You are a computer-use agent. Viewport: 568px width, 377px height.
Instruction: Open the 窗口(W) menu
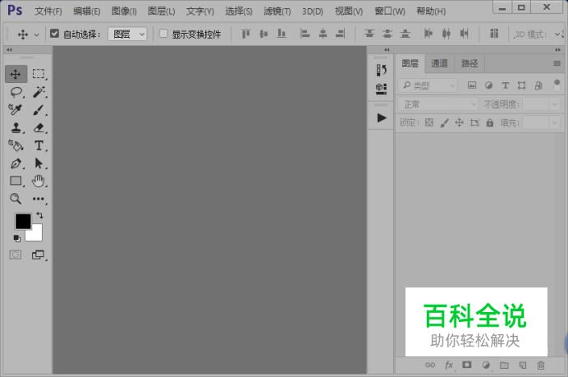390,11
